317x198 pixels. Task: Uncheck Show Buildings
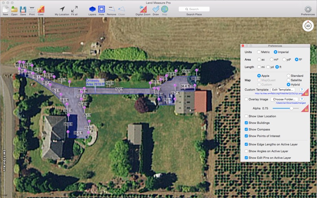point(246,123)
